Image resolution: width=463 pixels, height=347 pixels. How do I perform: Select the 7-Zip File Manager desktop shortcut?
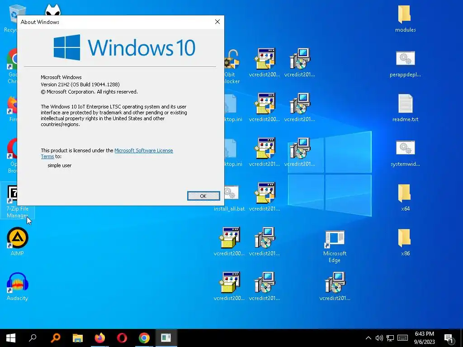click(x=18, y=201)
